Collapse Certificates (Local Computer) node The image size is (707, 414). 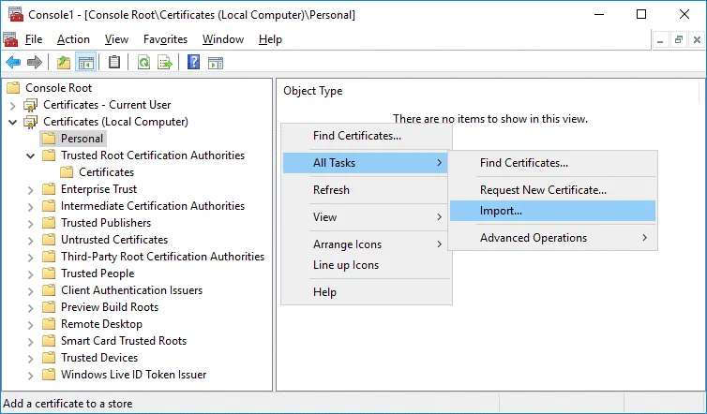coord(13,122)
